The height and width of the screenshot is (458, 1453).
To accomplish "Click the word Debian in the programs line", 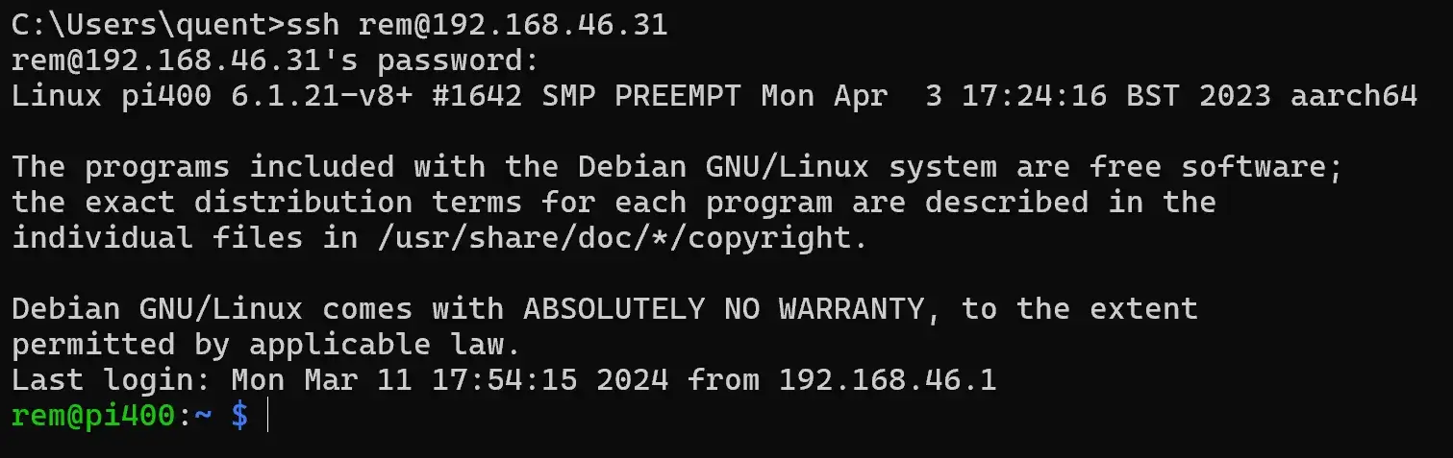I will coord(631,167).
